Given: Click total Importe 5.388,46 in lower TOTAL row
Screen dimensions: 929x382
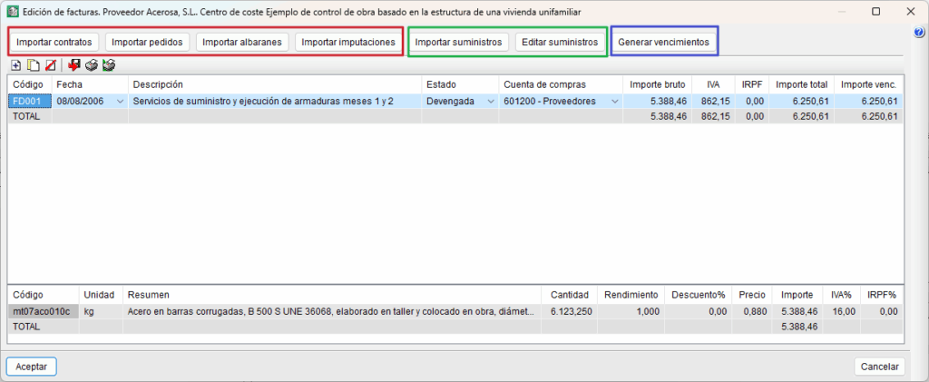Looking at the screenshot, I should click(x=799, y=327).
